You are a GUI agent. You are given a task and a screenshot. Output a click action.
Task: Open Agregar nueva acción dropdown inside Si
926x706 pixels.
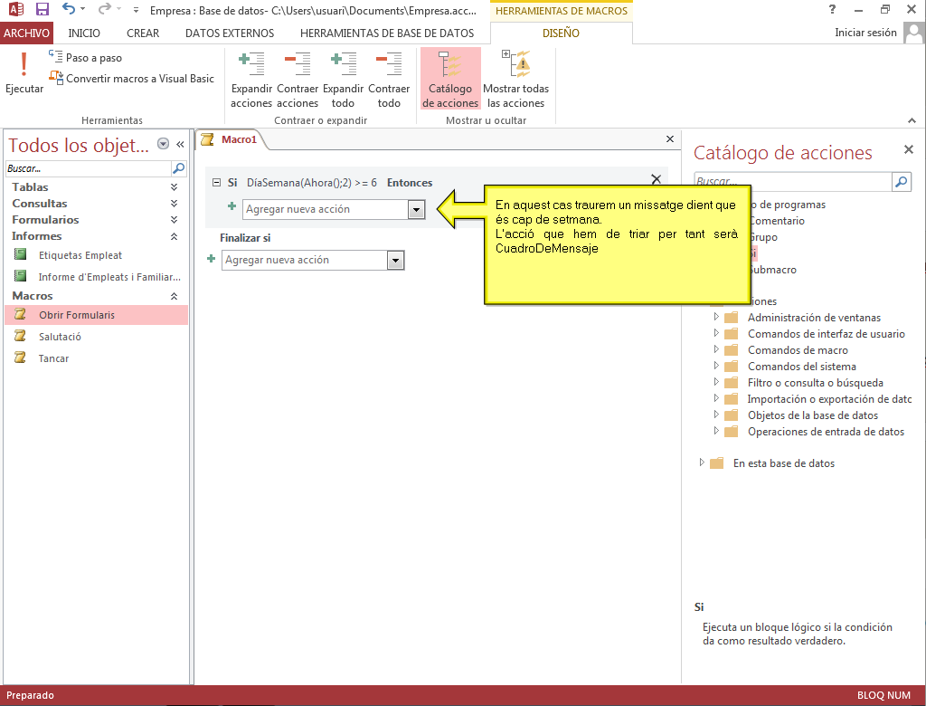click(416, 209)
